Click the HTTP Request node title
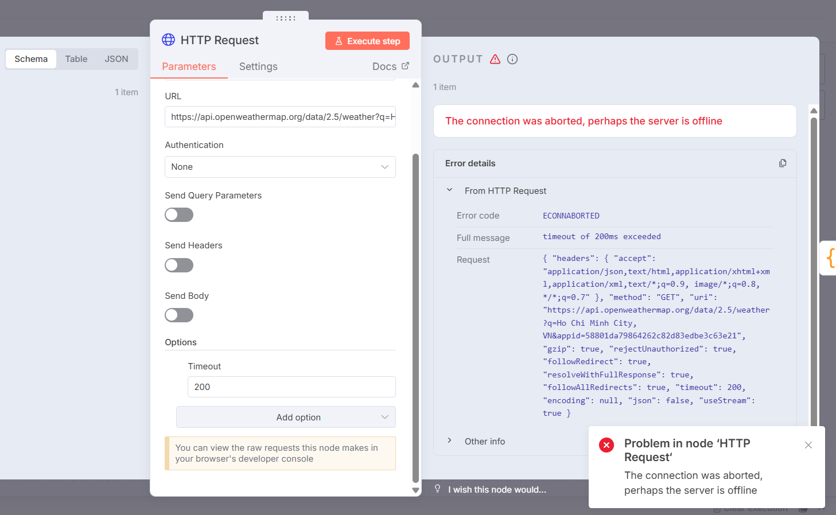836x515 pixels. [x=220, y=40]
